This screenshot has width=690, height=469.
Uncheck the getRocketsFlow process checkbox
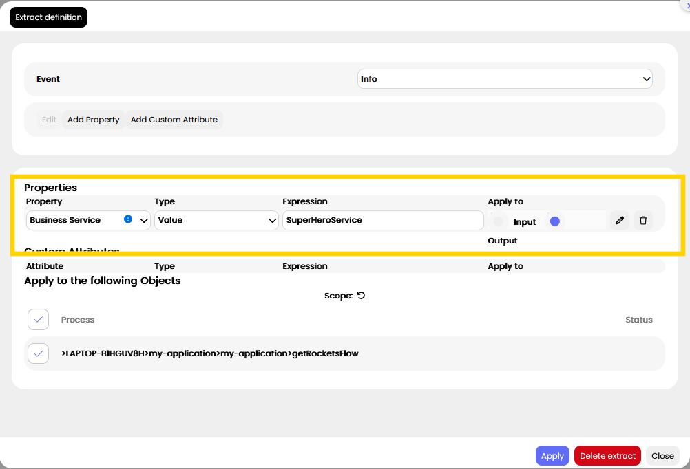tap(39, 353)
